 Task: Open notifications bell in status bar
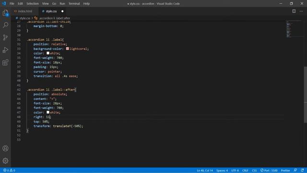(x=302, y=170)
